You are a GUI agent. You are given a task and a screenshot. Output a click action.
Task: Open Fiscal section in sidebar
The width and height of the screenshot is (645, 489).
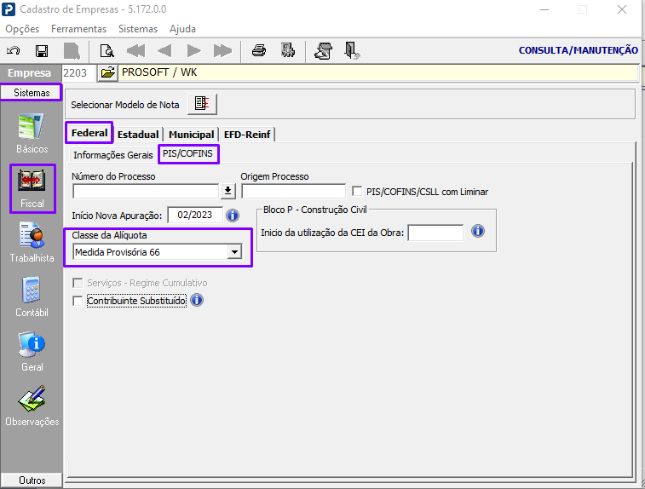coord(32,188)
